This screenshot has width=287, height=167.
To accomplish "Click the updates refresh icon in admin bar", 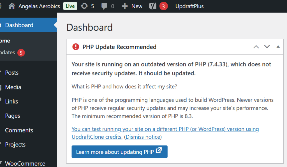I will tap(84, 6).
